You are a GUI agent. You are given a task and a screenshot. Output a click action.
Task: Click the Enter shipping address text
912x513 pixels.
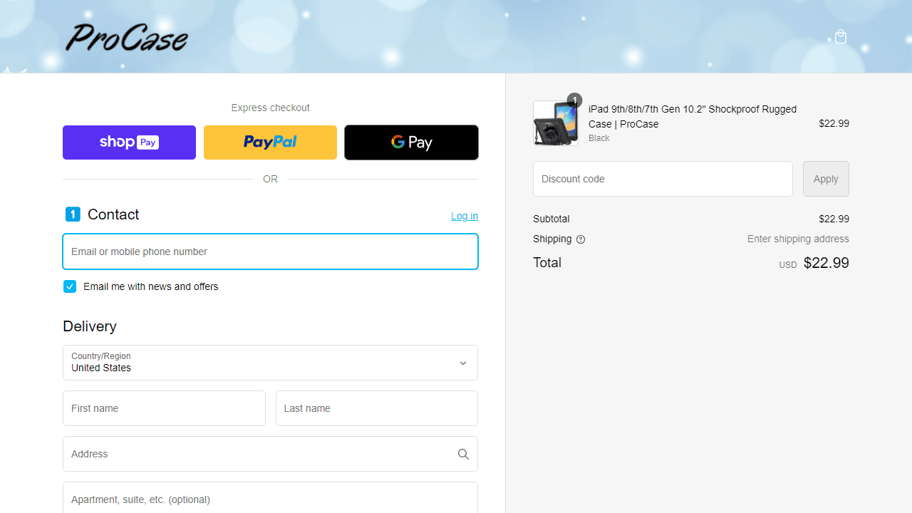pos(798,239)
